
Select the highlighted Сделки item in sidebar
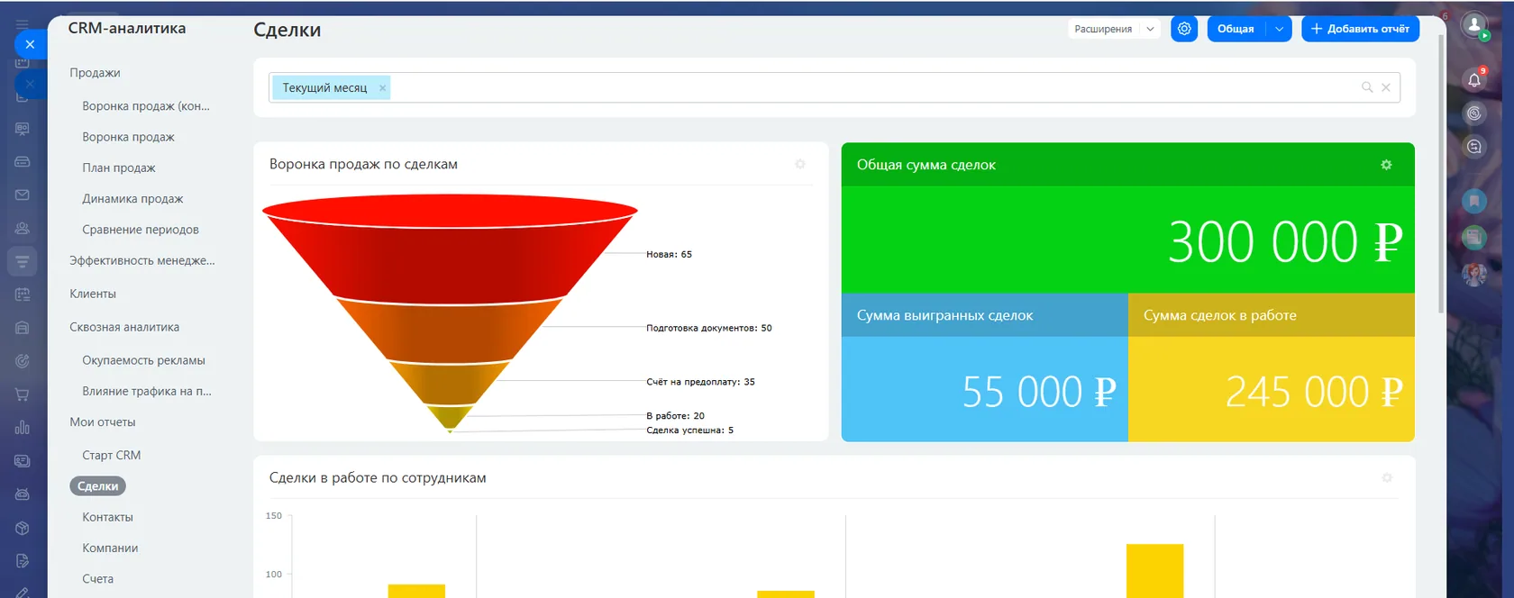[97, 486]
